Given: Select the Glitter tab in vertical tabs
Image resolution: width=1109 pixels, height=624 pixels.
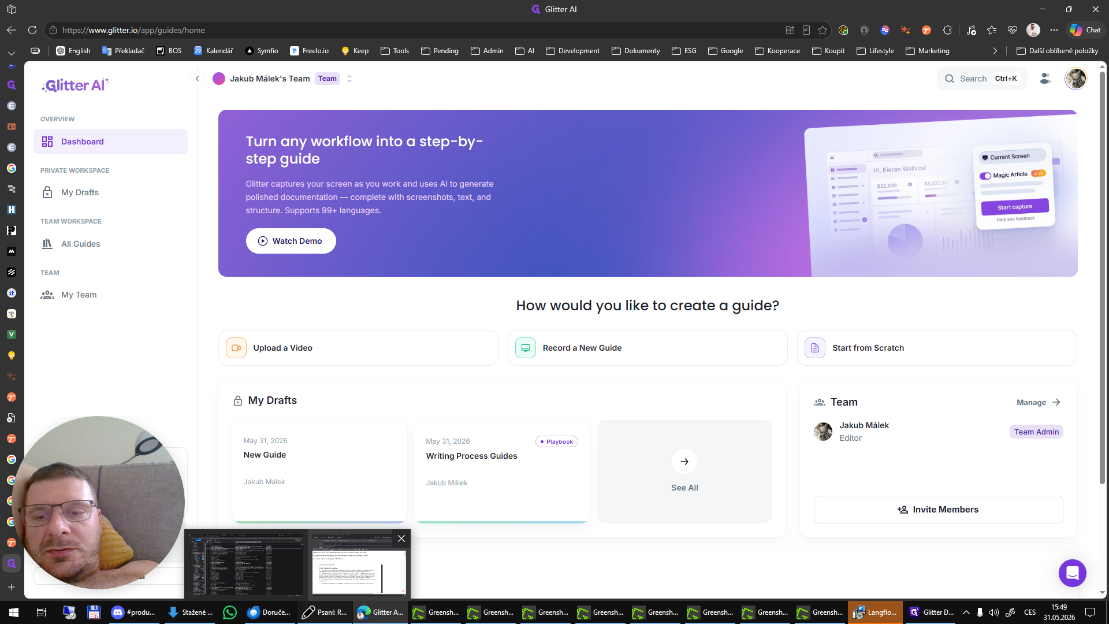Looking at the screenshot, I should [12, 563].
